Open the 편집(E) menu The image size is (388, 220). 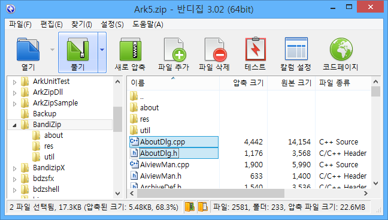tap(51, 25)
